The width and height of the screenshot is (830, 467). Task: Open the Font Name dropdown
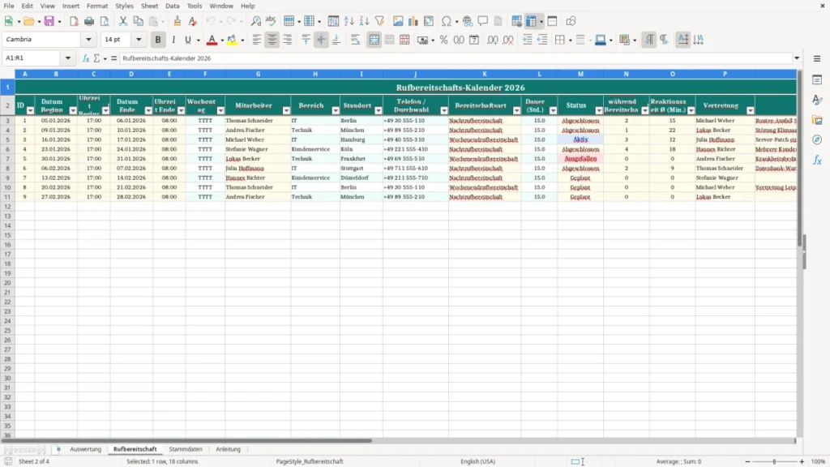tap(88, 39)
